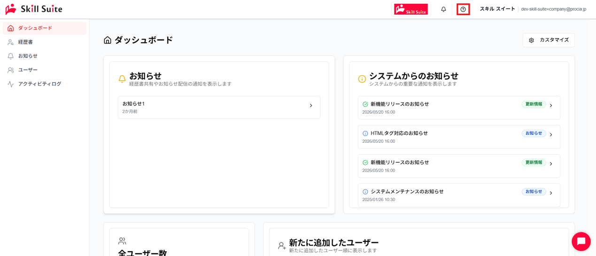Click the 新たに追加したユーザー heading
The width and height of the screenshot is (596, 256).
pos(334,242)
